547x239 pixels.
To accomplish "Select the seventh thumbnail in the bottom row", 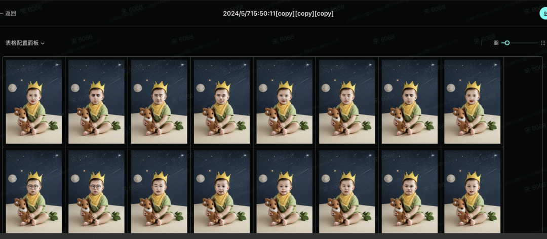I will [410, 191].
